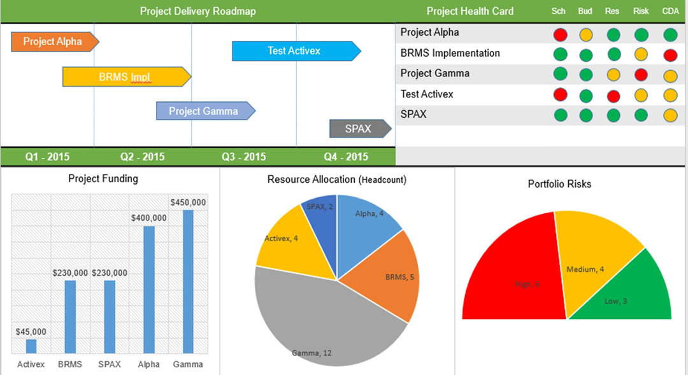Click Test Activex's red Res status circle
Screen dimensions: 688x375
pyautogui.click(x=613, y=96)
